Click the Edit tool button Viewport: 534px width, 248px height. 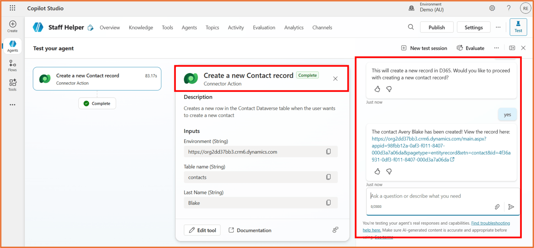202,230
